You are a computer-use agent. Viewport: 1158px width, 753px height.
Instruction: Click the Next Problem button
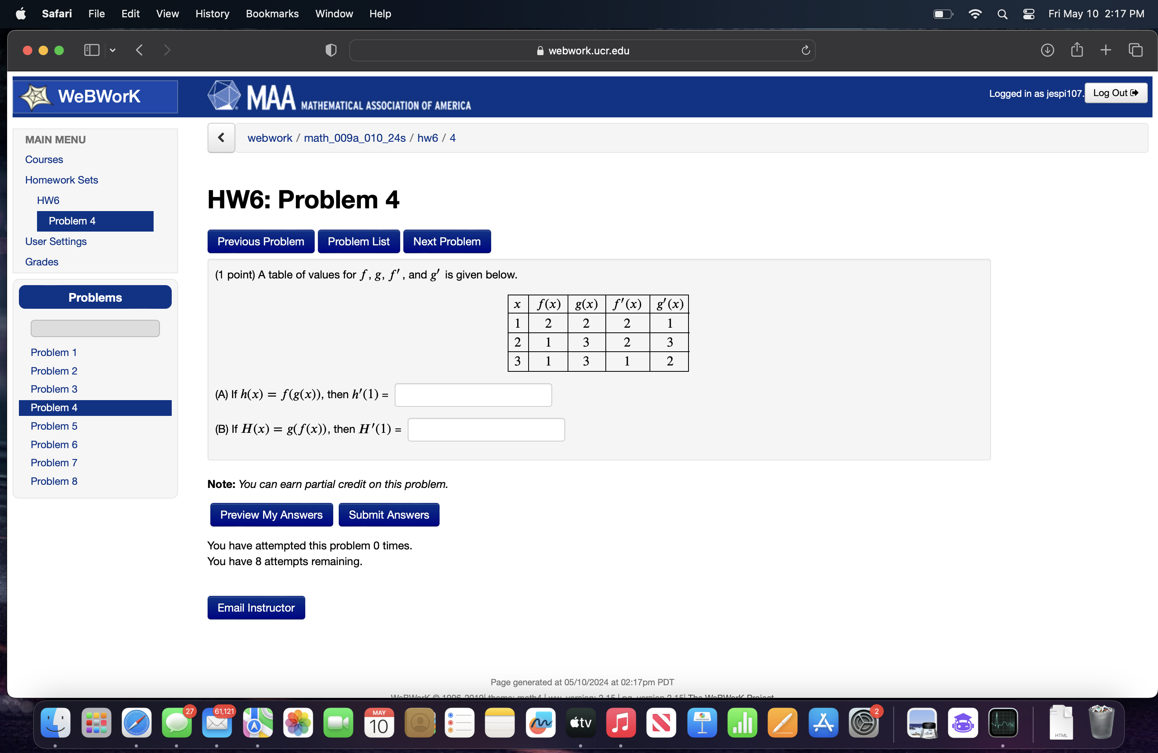[x=447, y=241]
